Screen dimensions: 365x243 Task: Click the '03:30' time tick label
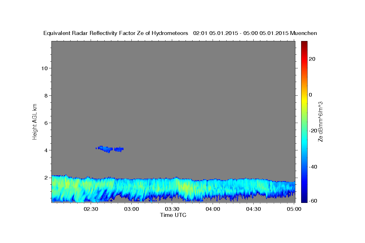pyautogui.click(x=172, y=209)
